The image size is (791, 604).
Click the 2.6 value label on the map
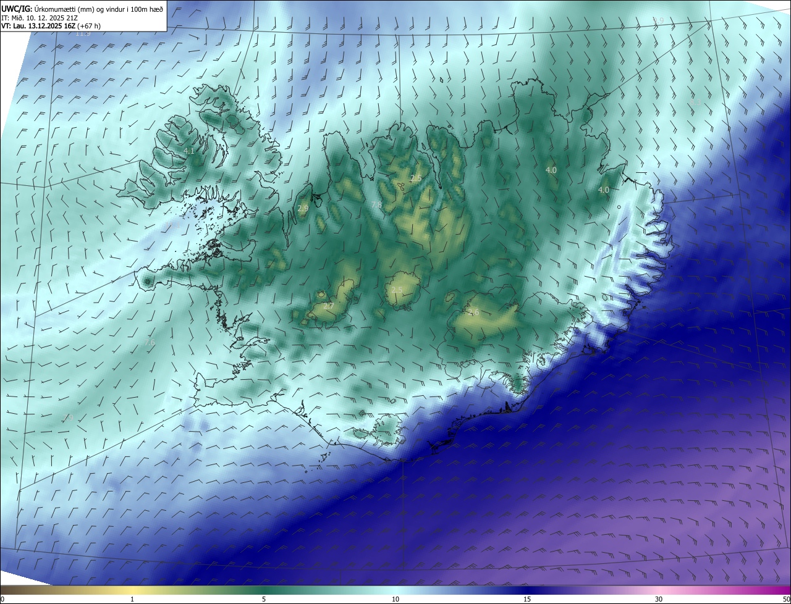click(474, 312)
